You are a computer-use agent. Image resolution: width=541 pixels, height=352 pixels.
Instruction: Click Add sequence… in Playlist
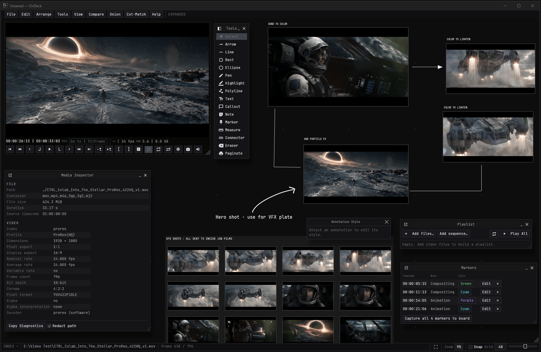[x=454, y=234]
